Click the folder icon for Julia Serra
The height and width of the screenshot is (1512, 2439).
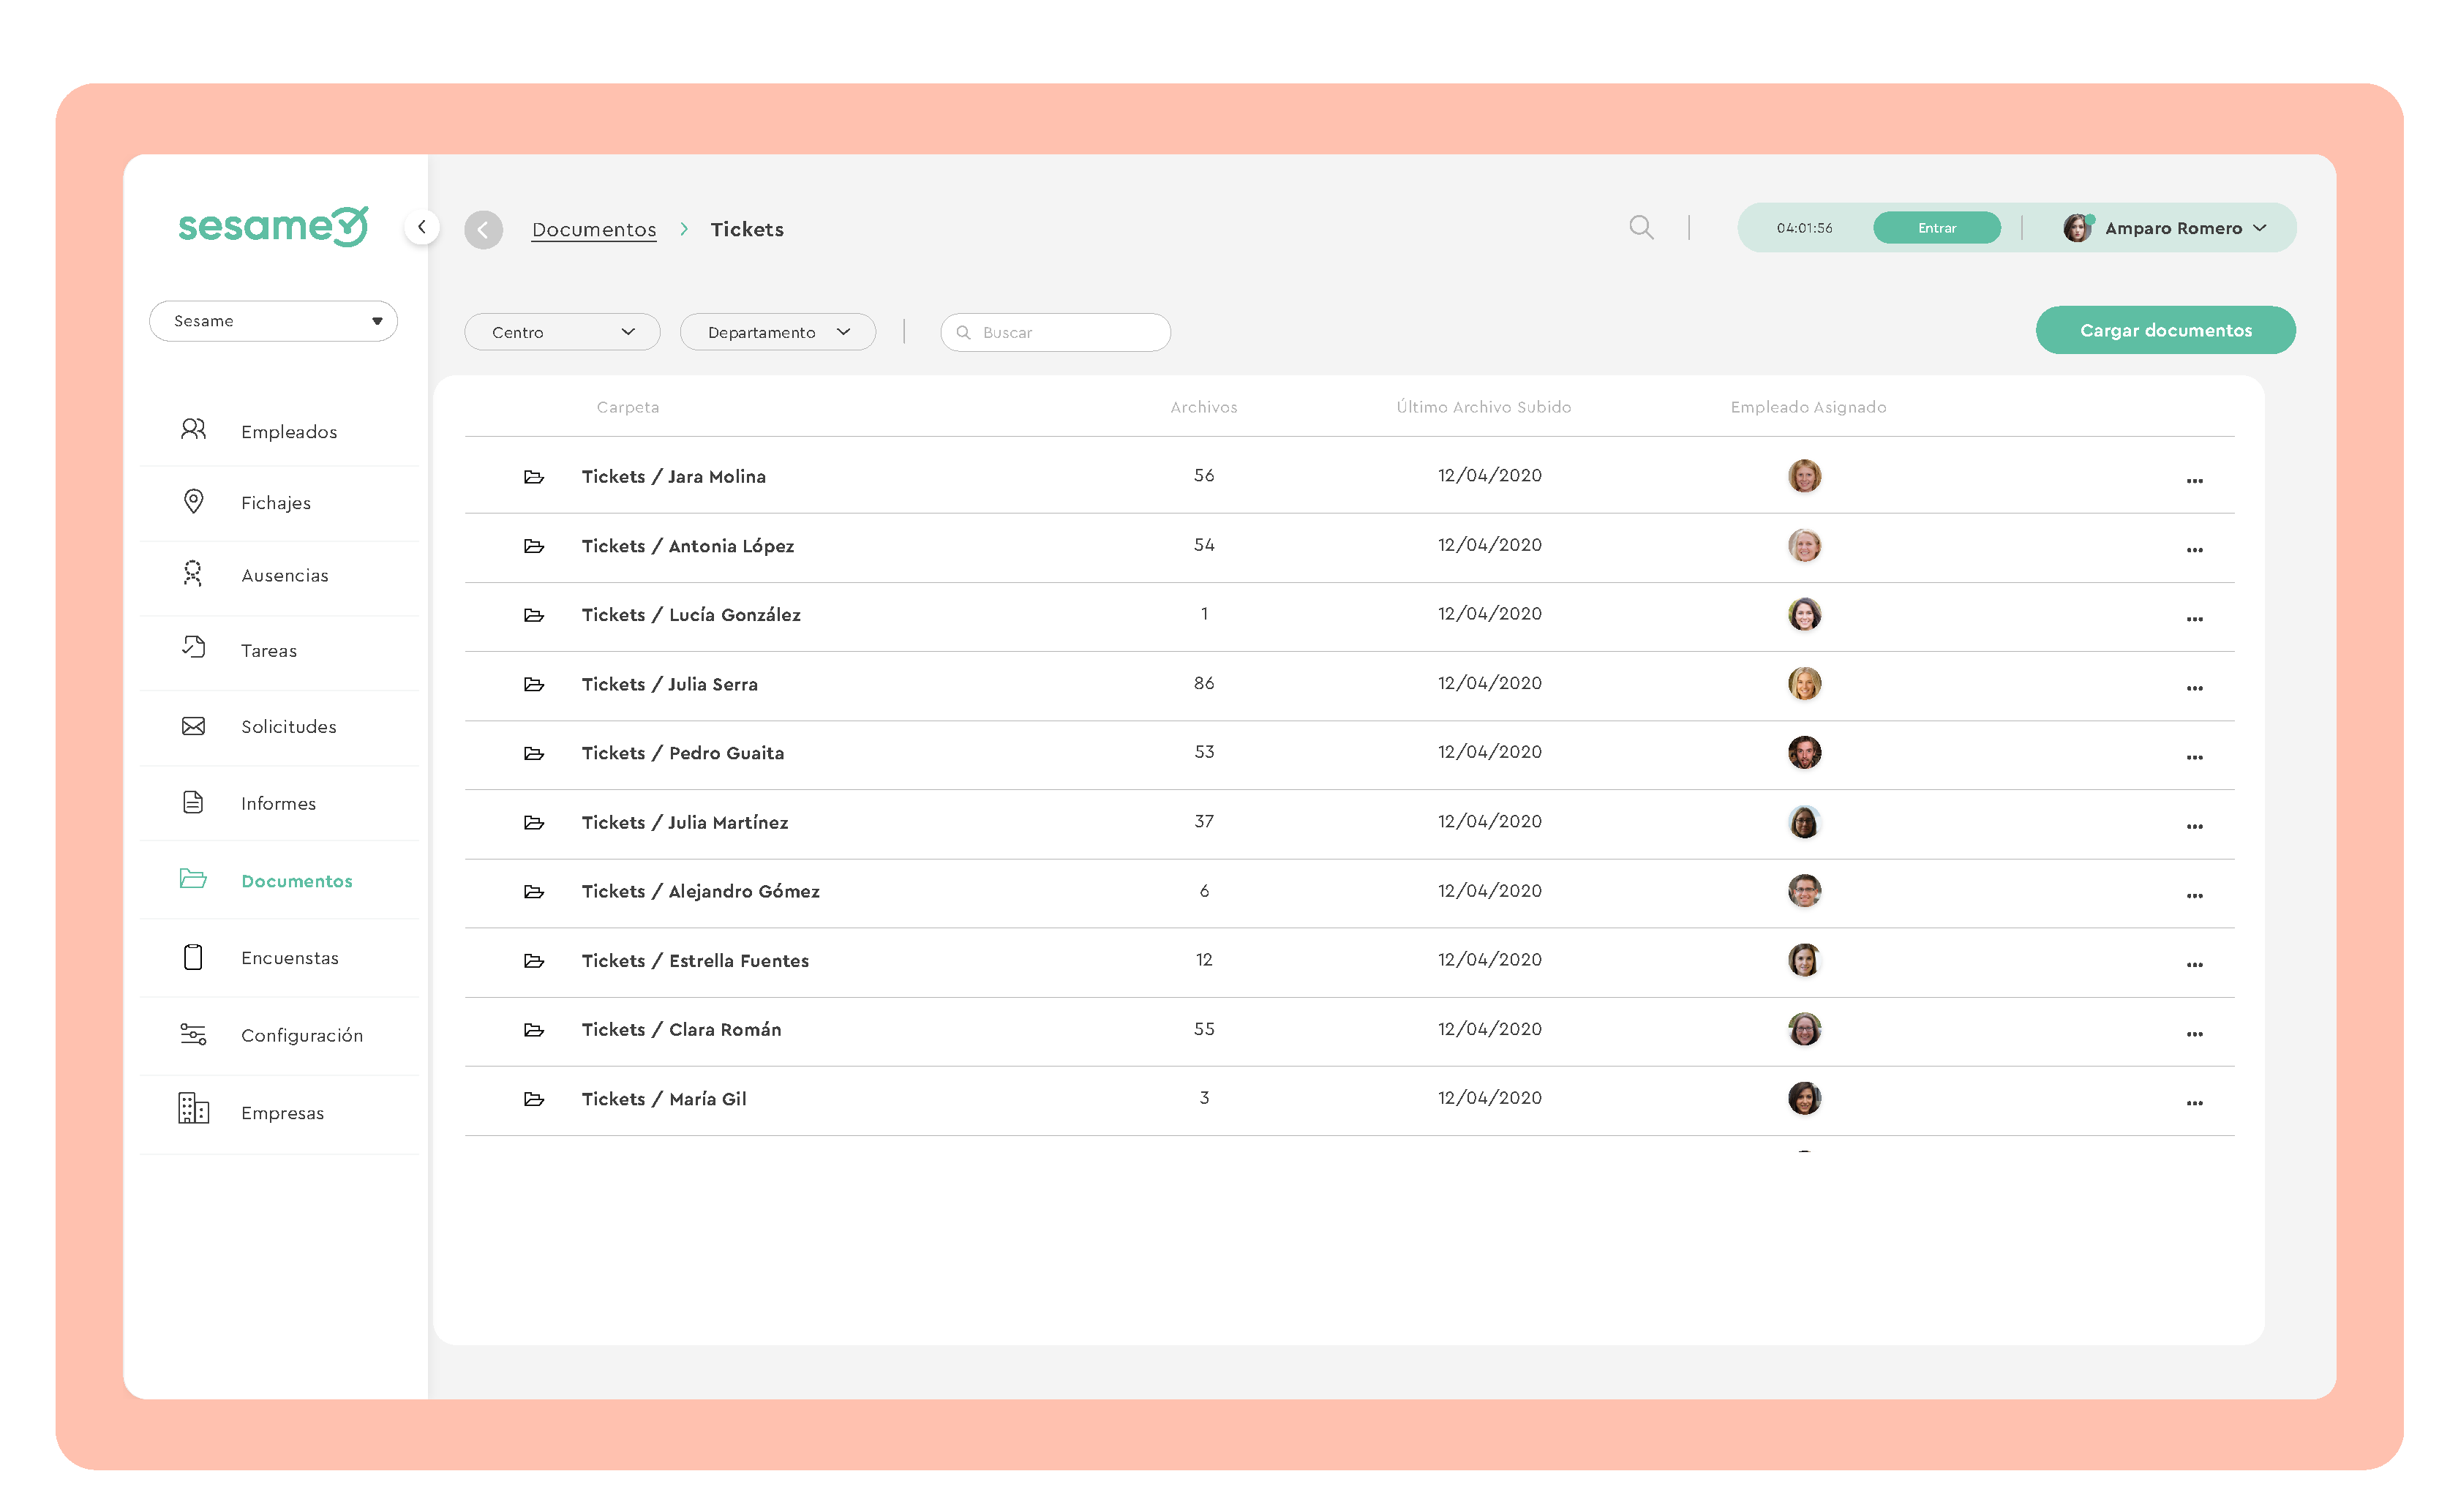[534, 684]
